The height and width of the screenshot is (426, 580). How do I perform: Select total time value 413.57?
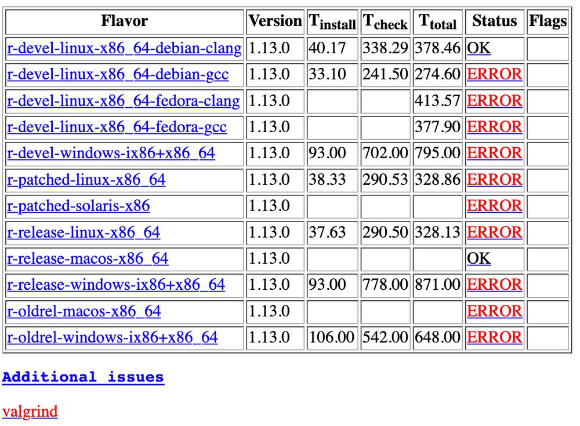pyautogui.click(x=437, y=101)
